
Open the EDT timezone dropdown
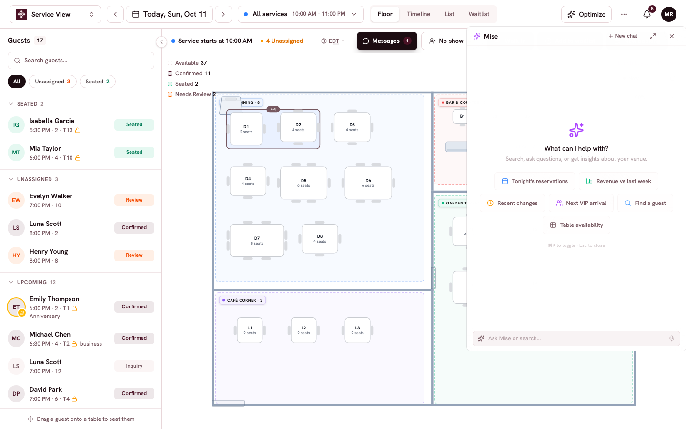point(333,41)
